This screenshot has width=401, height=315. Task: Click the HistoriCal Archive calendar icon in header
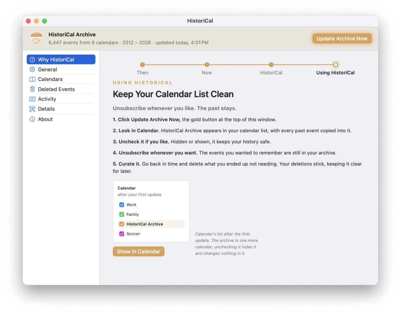click(36, 39)
